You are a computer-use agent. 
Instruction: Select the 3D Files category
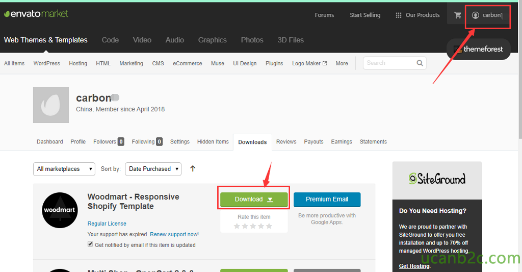click(291, 40)
